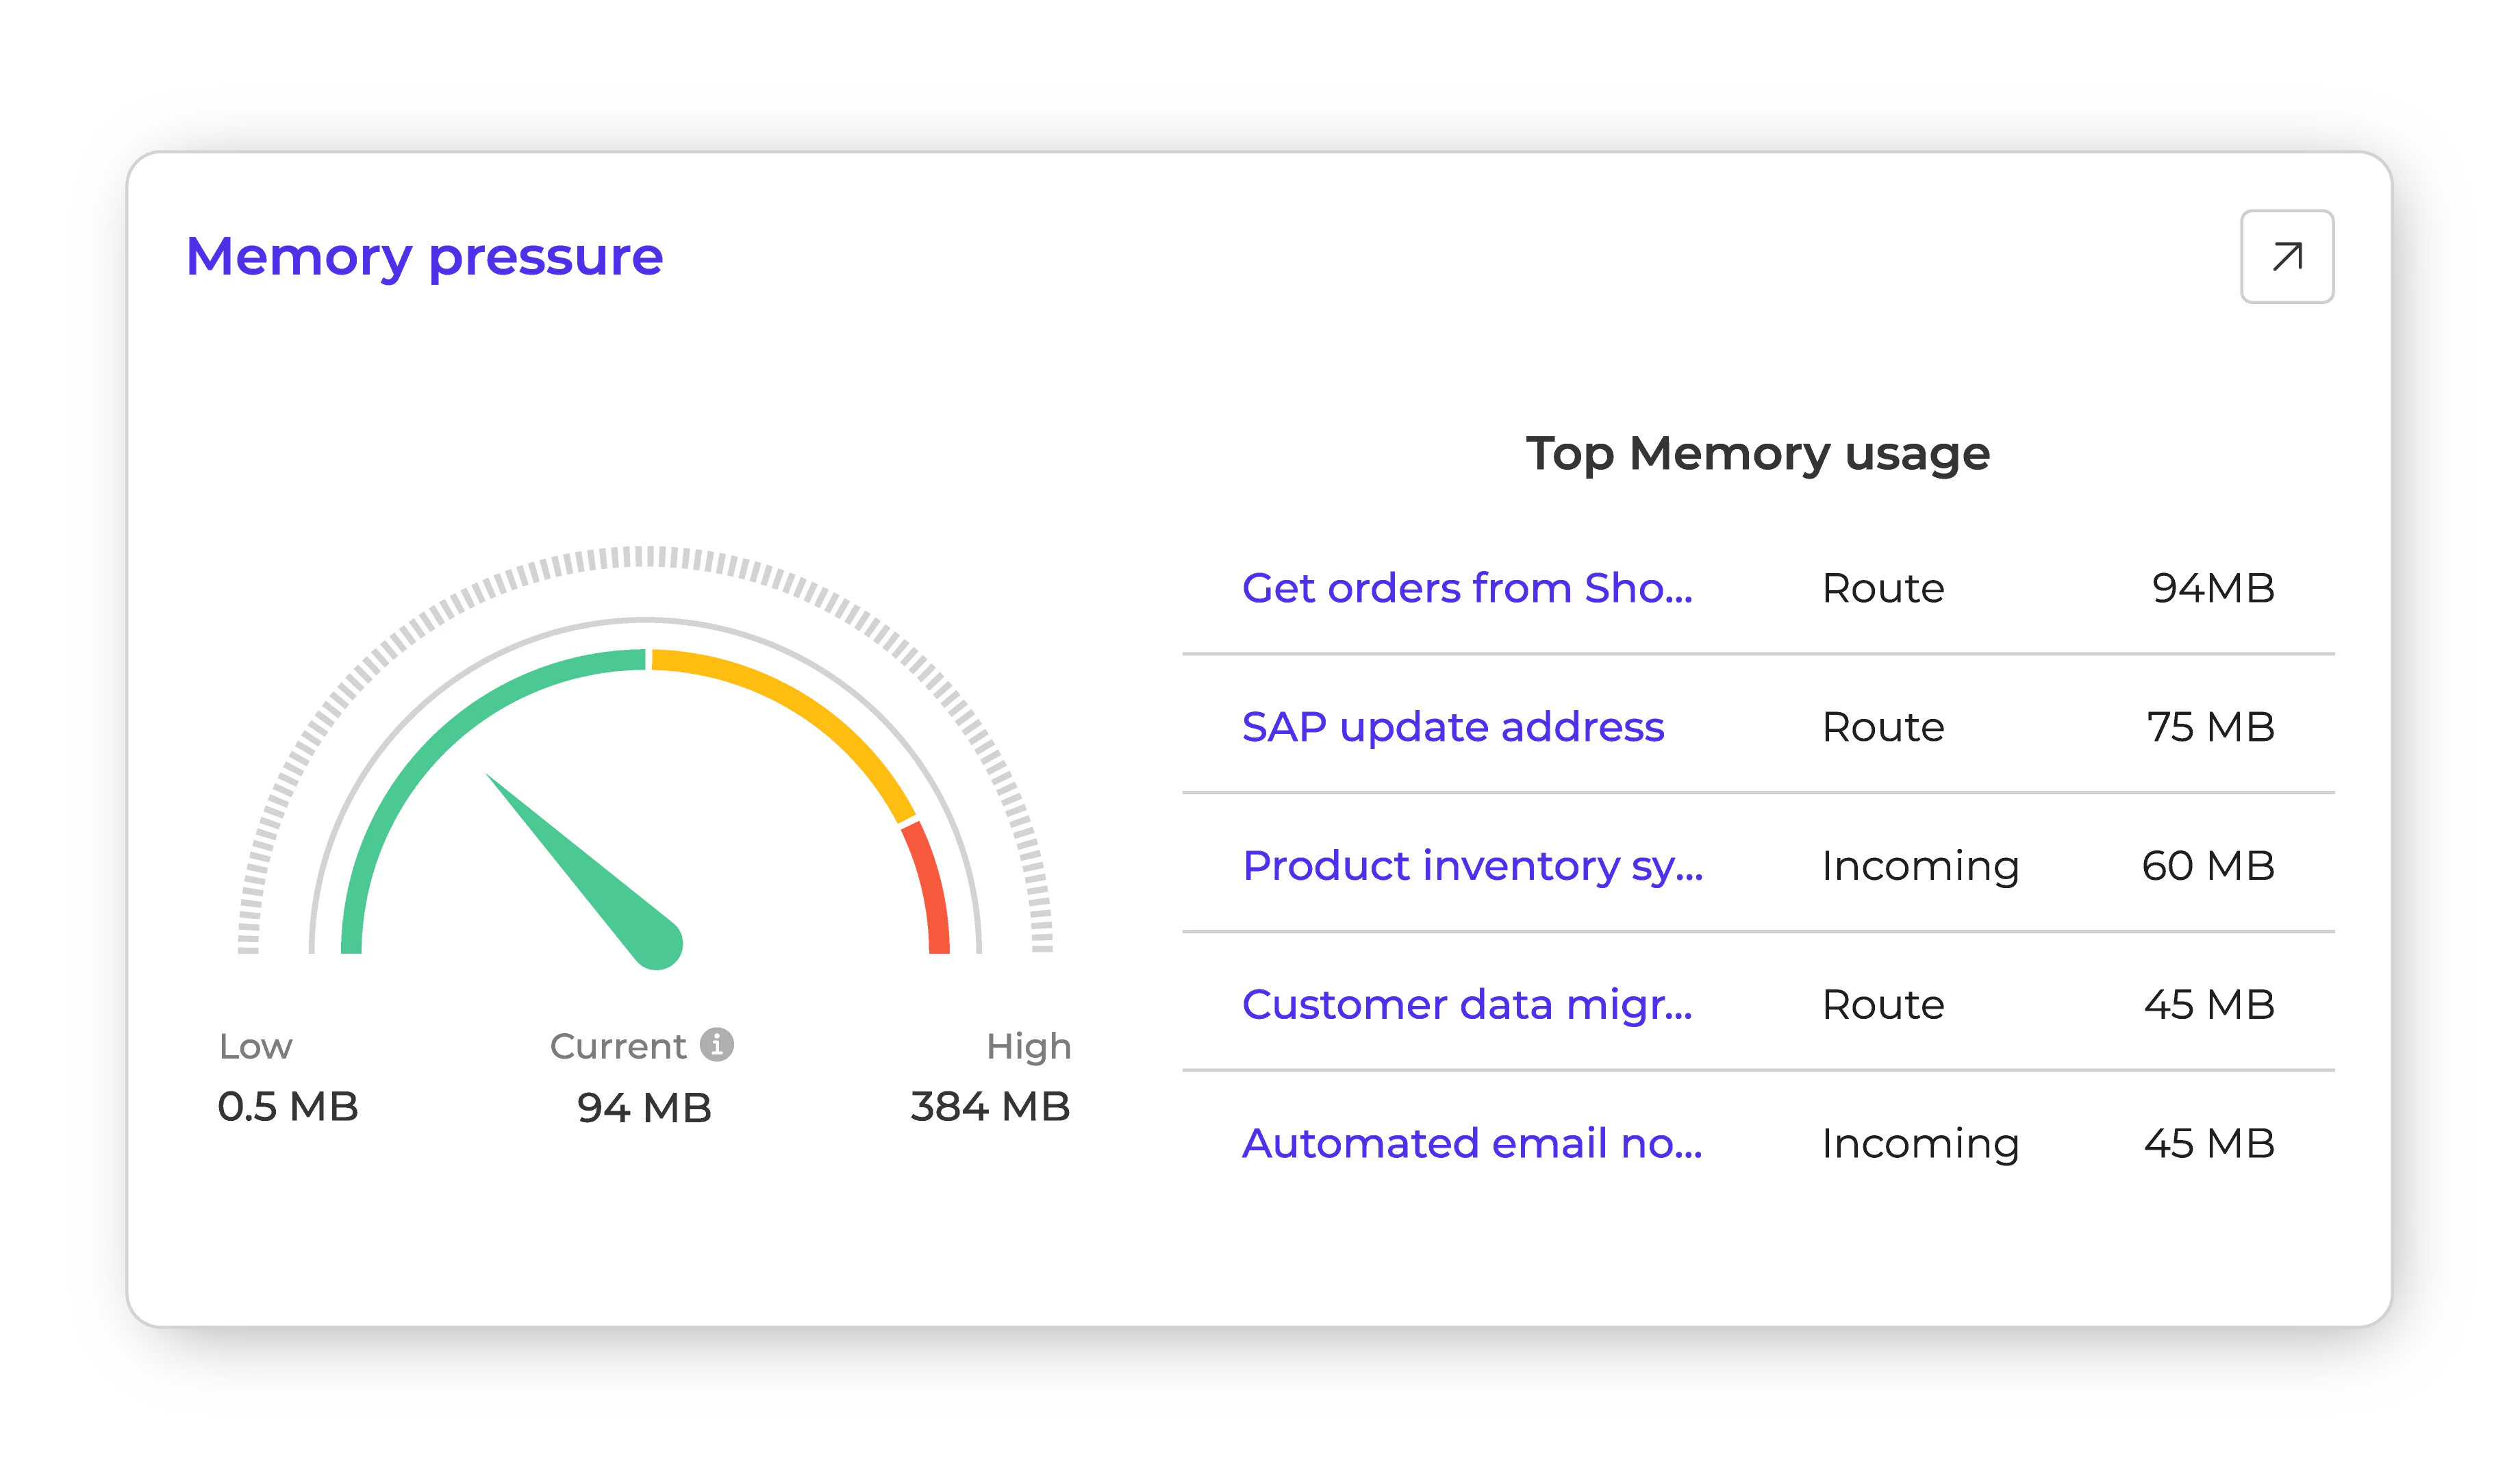
Task: Click 'Incoming' type in Automated email row
Action: tap(1919, 1143)
